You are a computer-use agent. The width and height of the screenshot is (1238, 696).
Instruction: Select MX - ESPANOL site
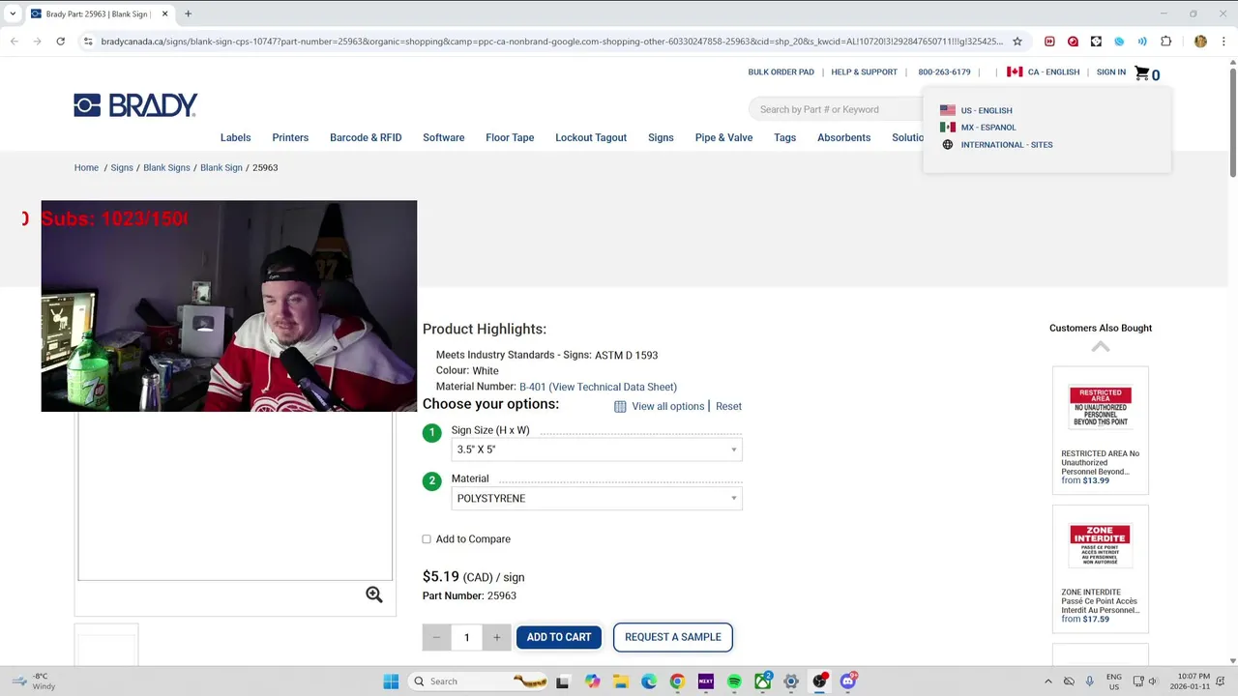[988, 127]
